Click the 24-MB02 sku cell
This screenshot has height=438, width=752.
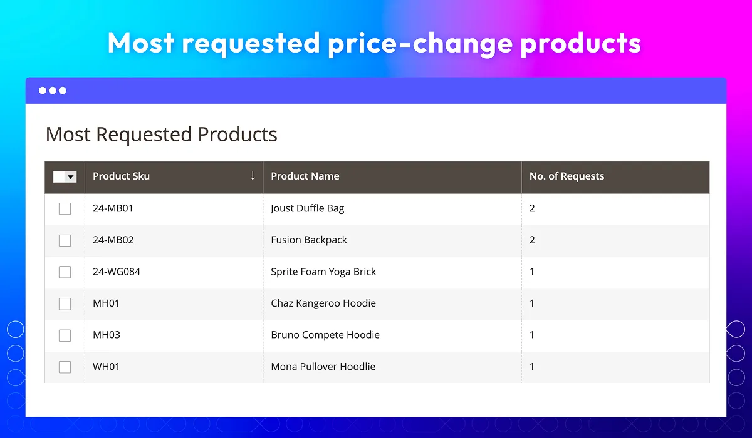(174, 240)
